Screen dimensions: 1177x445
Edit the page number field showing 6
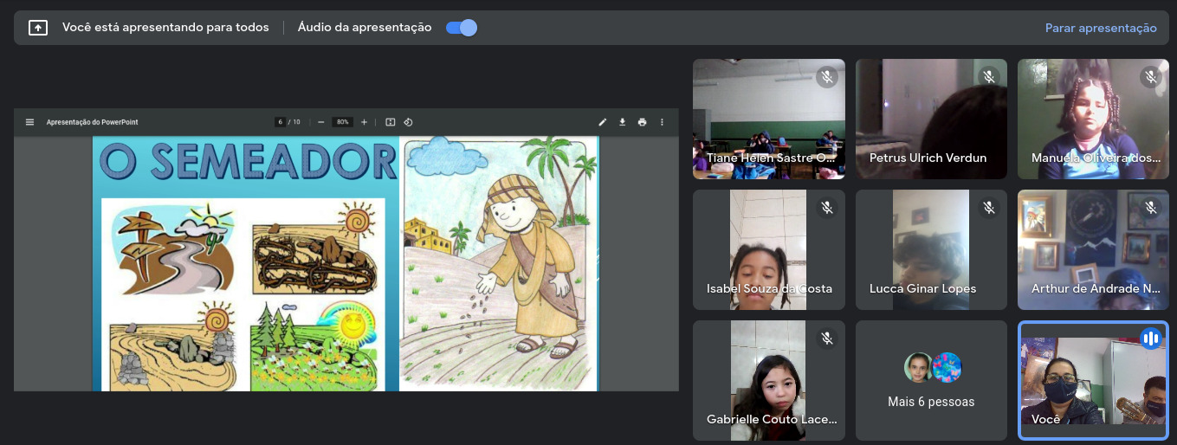click(x=281, y=122)
